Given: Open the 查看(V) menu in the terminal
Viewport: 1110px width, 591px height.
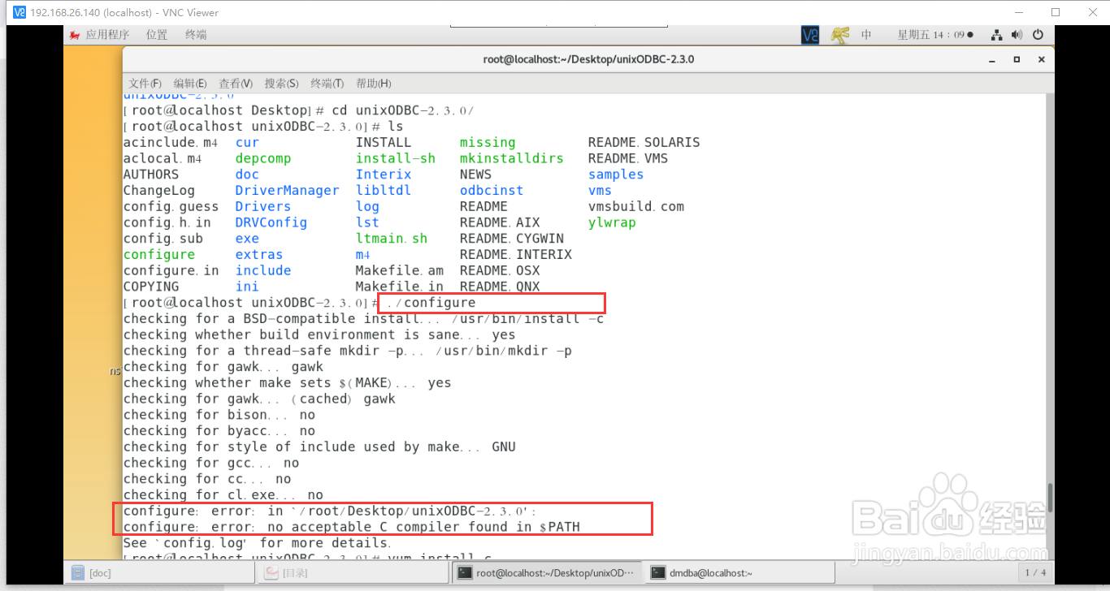Looking at the screenshot, I should point(236,84).
